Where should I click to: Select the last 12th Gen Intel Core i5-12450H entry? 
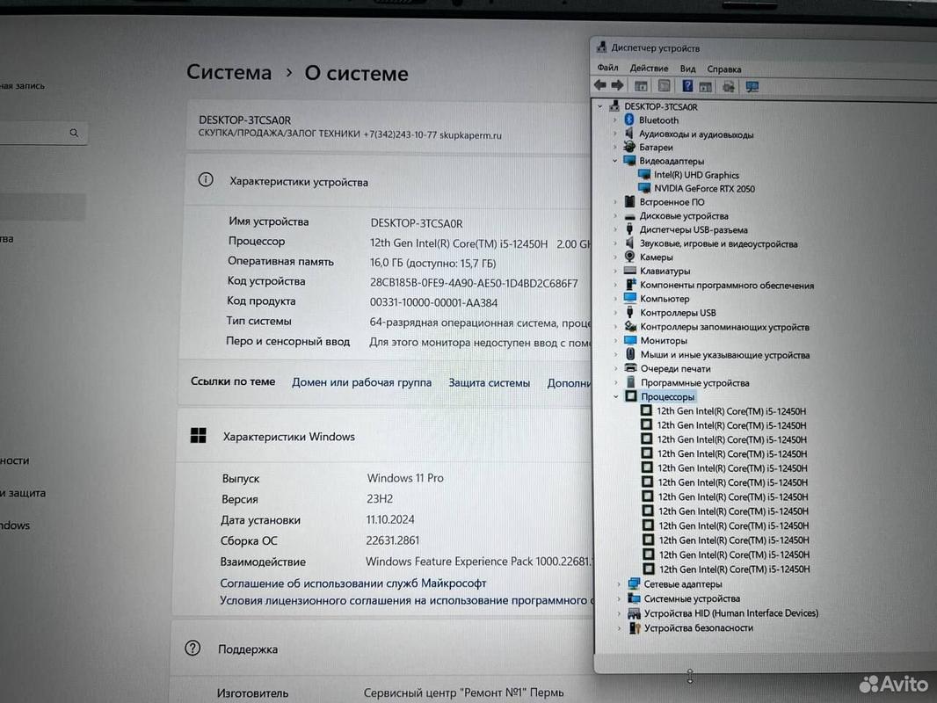click(x=735, y=569)
